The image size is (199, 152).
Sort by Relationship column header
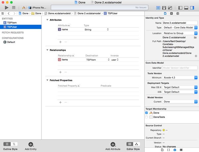click(66, 56)
